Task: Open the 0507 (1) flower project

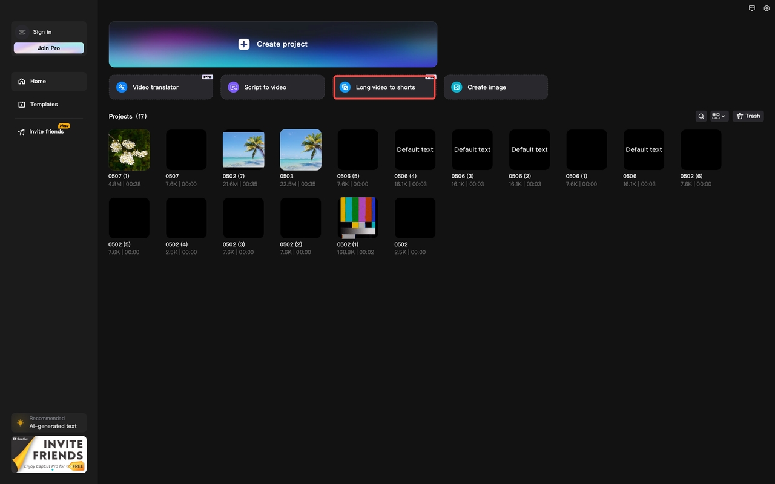Action: pos(129,149)
